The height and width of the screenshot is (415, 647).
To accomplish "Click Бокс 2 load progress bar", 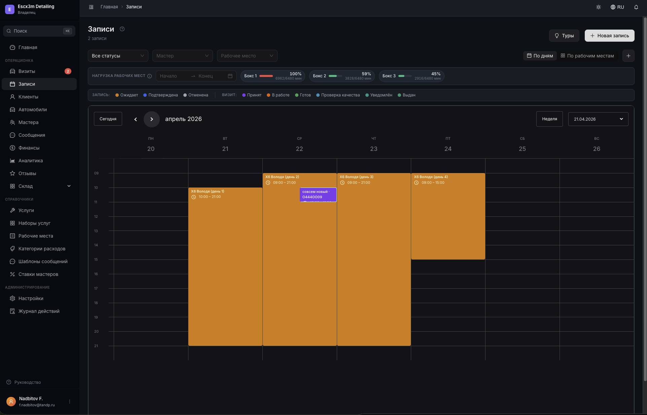I will pyautogui.click(x=335, y=76).
